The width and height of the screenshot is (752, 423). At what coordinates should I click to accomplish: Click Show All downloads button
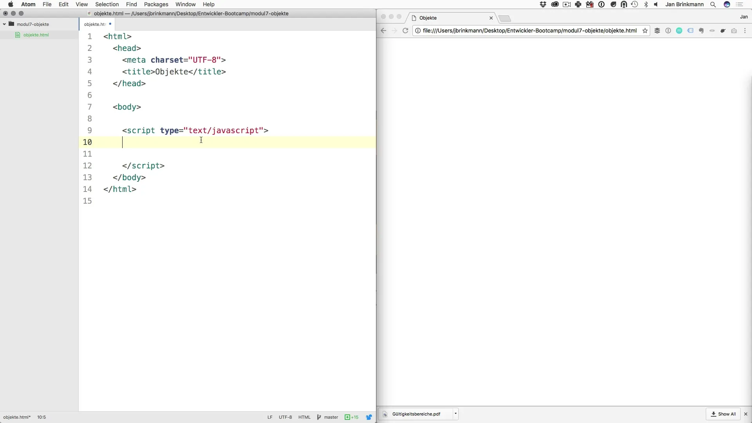[723, 414]
